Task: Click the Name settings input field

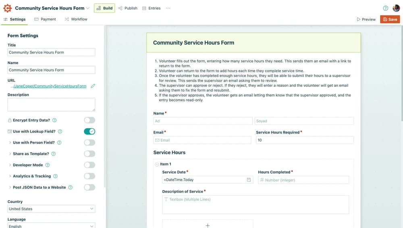Action: (x=52, y=70)
